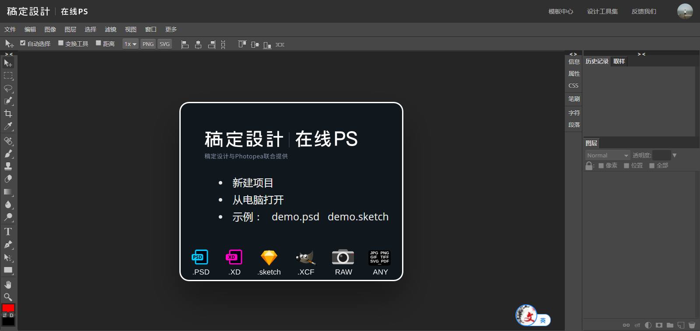
Task: Select the Dodge tool
Action: click(8, 217)
